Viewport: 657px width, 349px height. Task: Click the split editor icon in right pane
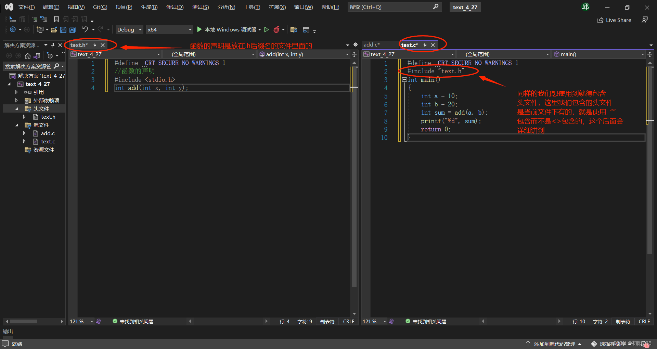point(650,54)
